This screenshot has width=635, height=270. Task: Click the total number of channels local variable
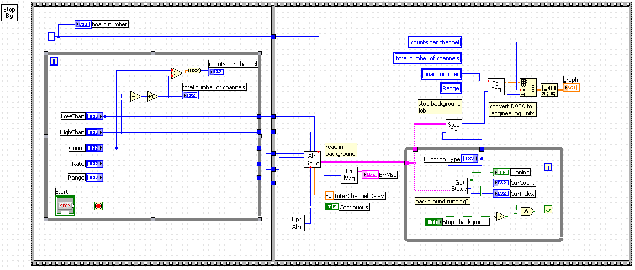point(428,58)
